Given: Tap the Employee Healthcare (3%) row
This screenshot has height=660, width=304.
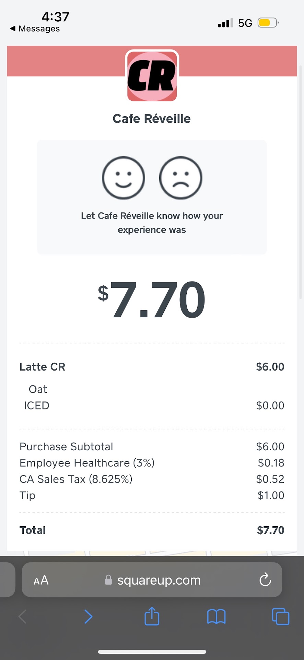Looking at the screenshot, I should 87,463.
